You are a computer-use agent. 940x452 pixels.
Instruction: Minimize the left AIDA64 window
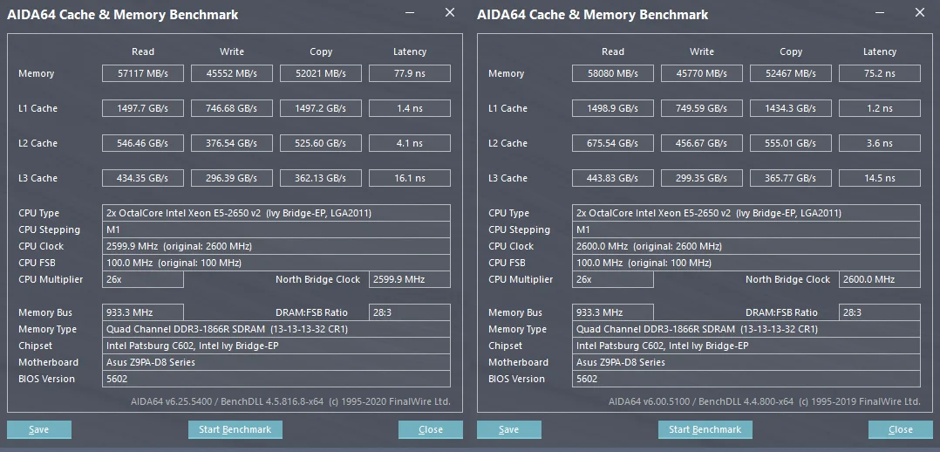pos(410,12)
